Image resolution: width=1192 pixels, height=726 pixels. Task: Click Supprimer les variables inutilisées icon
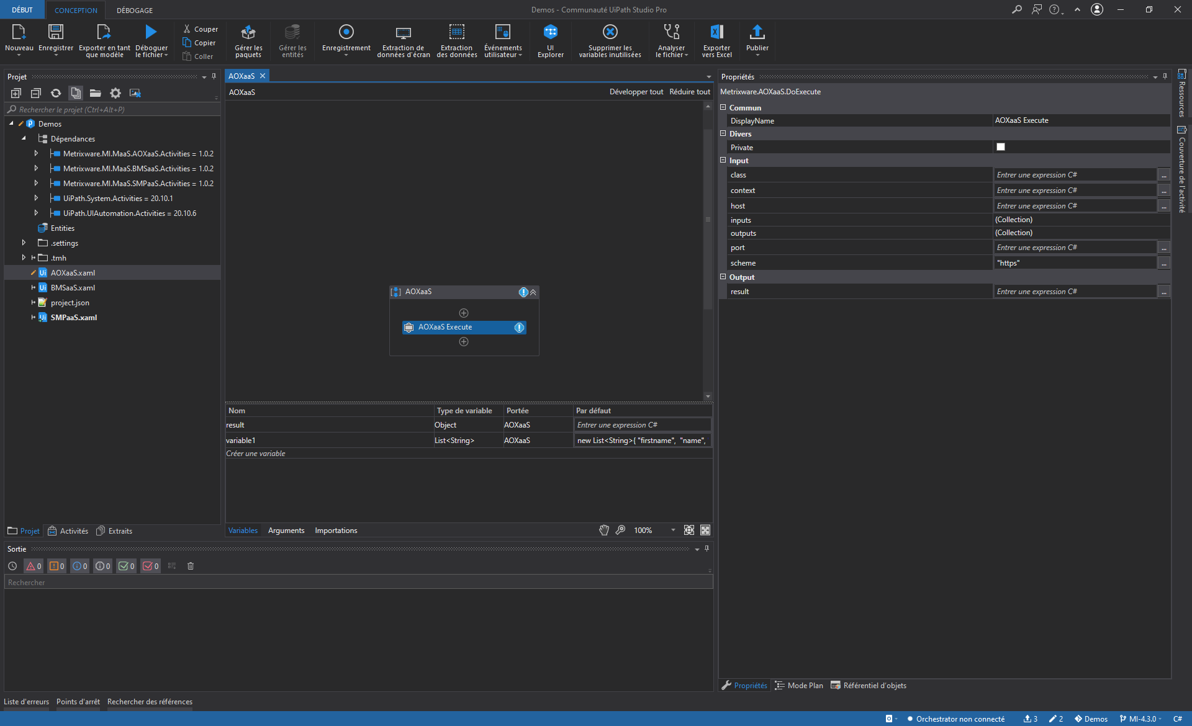(x=610, y=32)
